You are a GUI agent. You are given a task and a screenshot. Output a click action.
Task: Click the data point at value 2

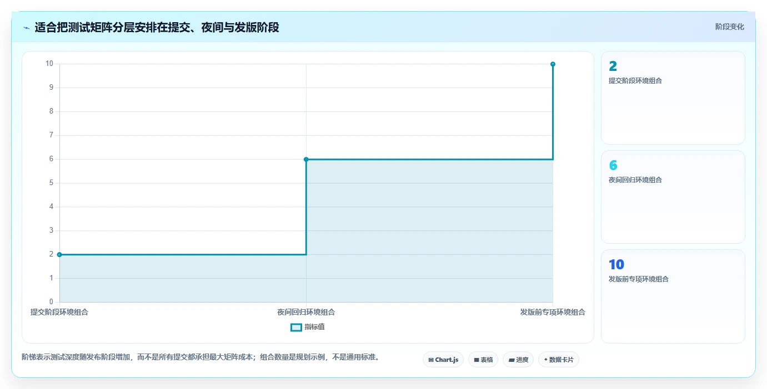(x=59, y=254)
